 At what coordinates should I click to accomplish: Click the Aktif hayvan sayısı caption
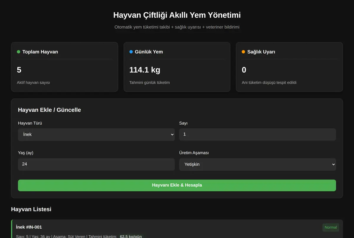point(33,82)
